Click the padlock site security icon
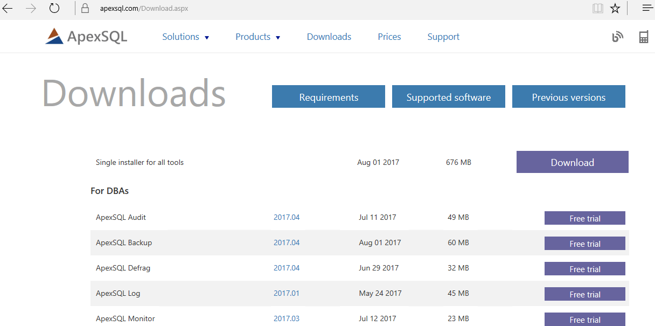The image size is (655, 326). 85,8
